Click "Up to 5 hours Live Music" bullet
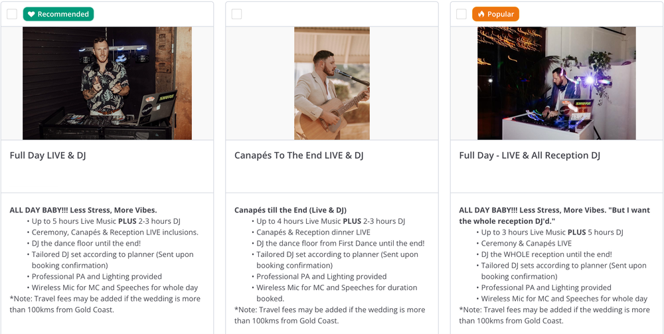Image resolution: width=664 pixels, height=334 pixels. pyautogui.click(x=106, y=221)
